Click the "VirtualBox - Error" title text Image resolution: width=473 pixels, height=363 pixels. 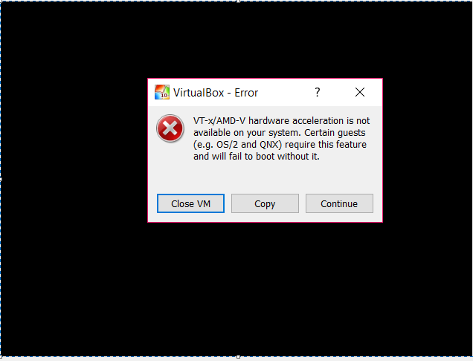click(x=216, y=93)
